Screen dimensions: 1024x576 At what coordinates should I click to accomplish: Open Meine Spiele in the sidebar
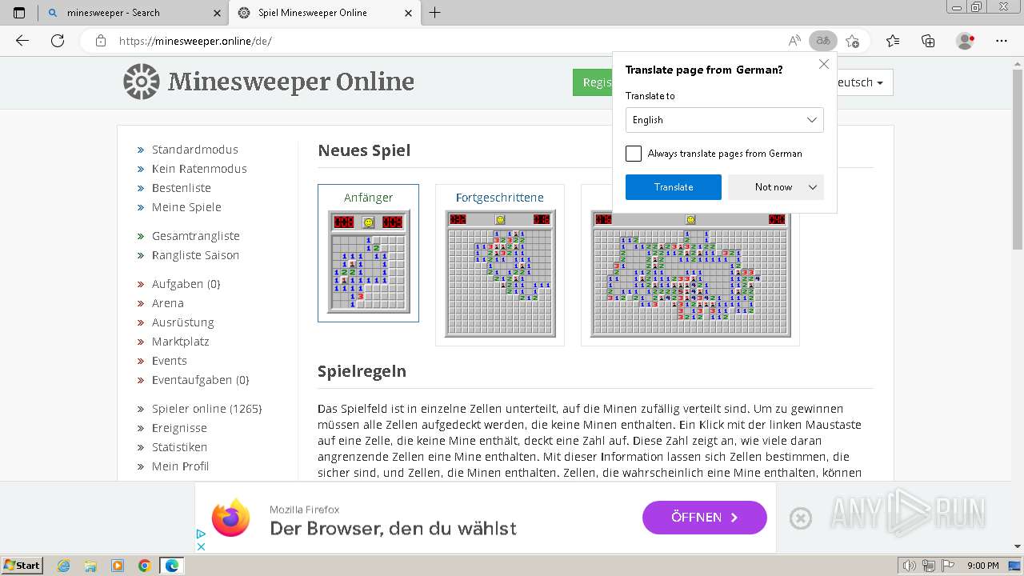tap(186, 207)
